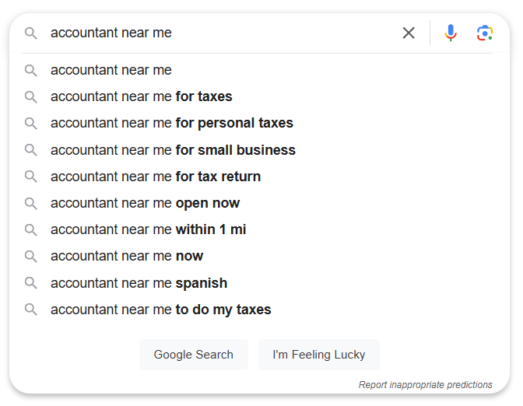Clear the search box with X icon
The height and width of the screenshot is (406, 523).
click(x=409, y=33)
